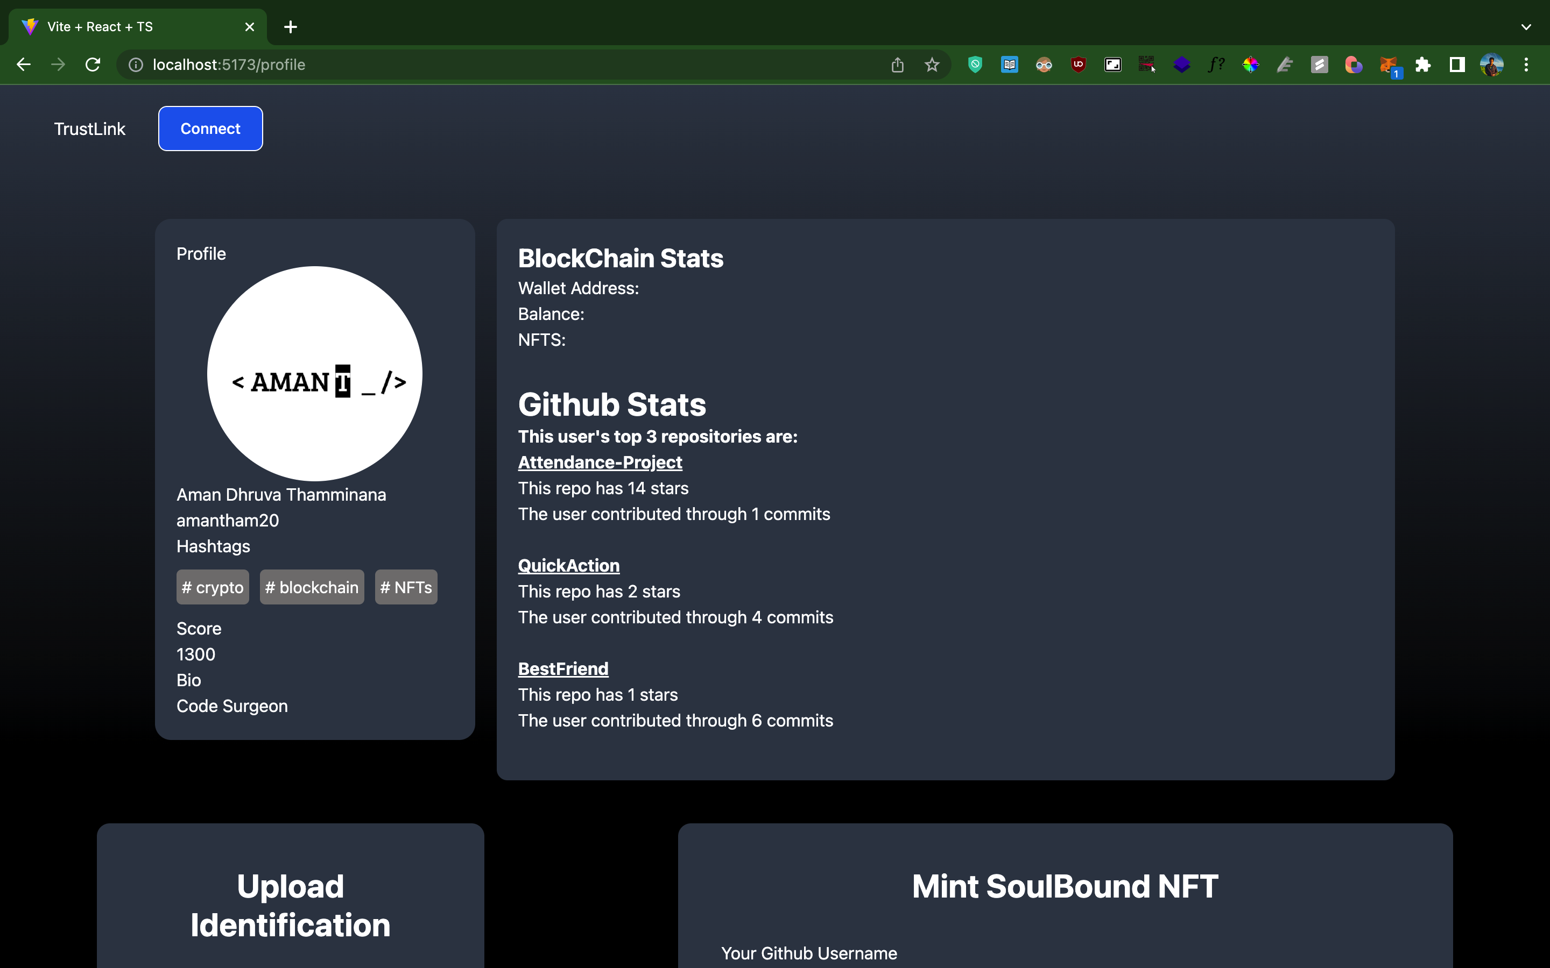Image resolution: width=1550 pixels, height=968 pixels.
Task: Open the color picker wheel extension
Action: [1250, 65]
